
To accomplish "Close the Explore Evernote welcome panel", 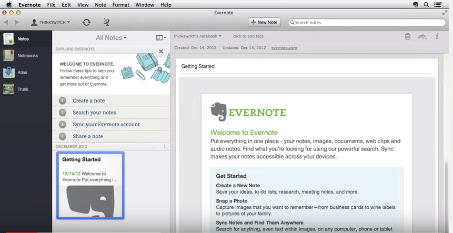I will pos(161,51).
